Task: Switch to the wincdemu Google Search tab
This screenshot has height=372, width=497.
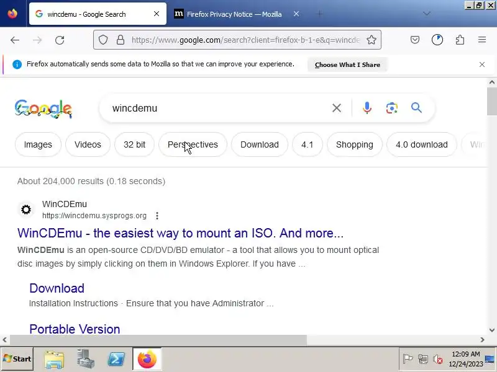Action: pos(98,14)
